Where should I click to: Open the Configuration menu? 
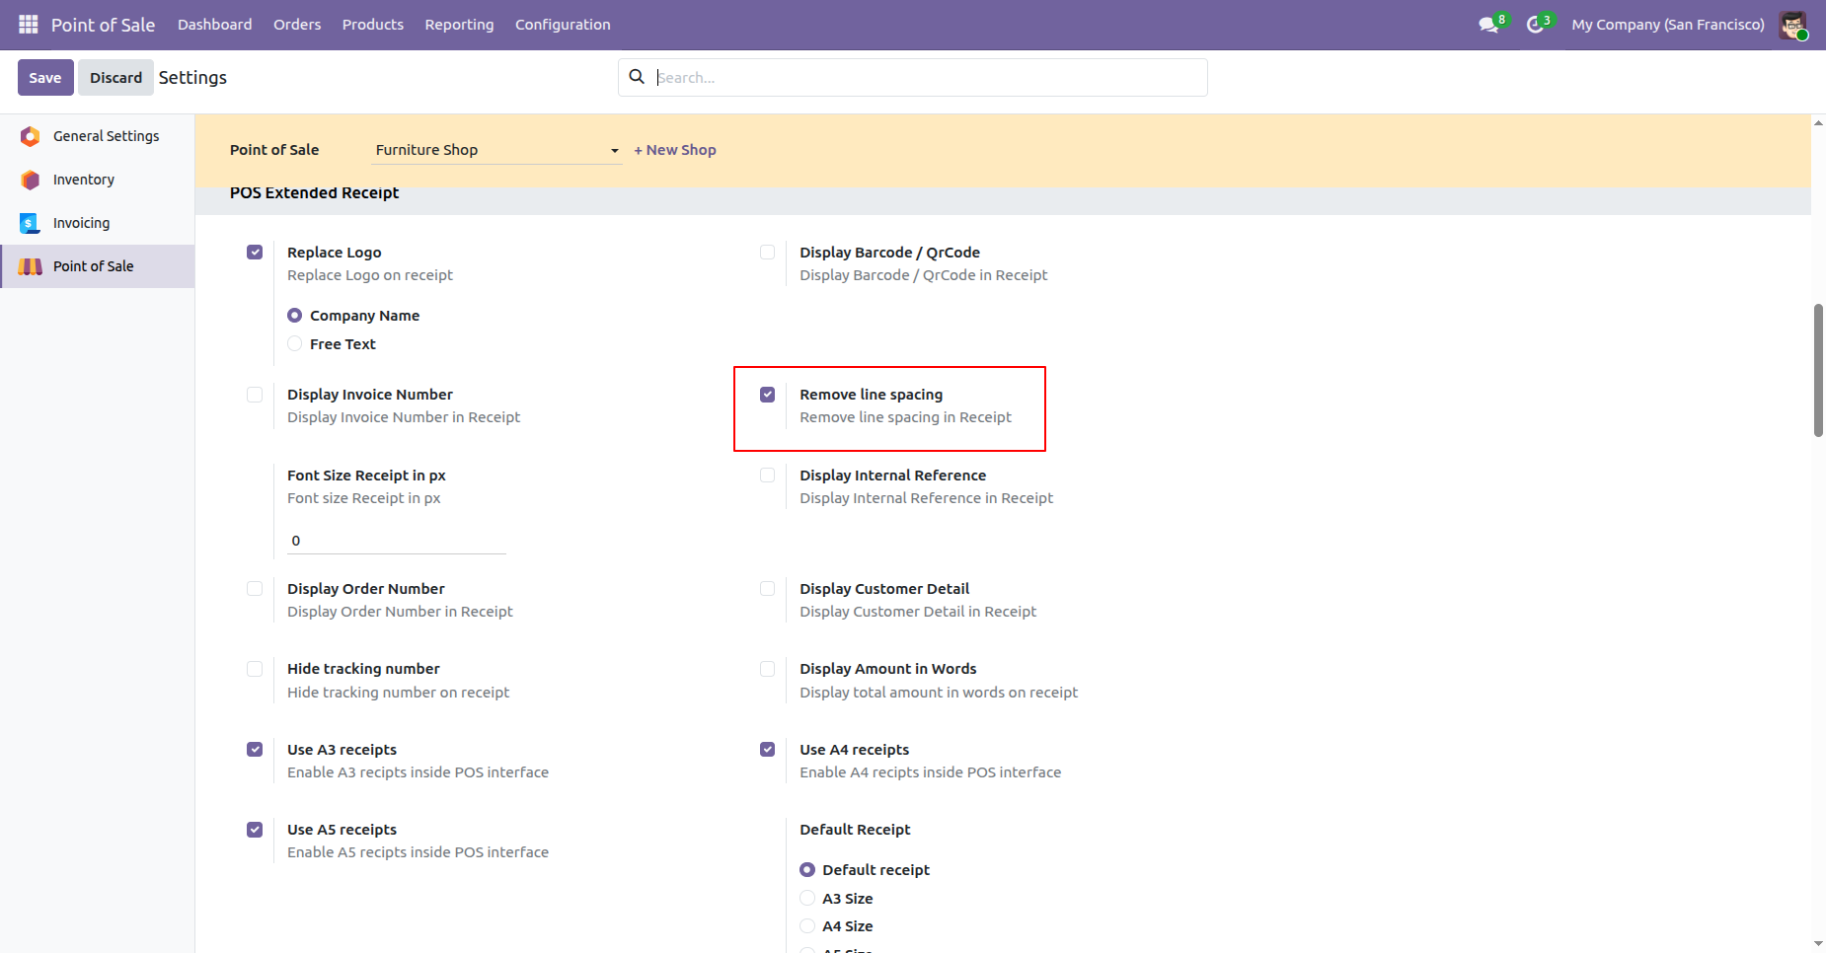pyautogui.click(x=563, y=25)
